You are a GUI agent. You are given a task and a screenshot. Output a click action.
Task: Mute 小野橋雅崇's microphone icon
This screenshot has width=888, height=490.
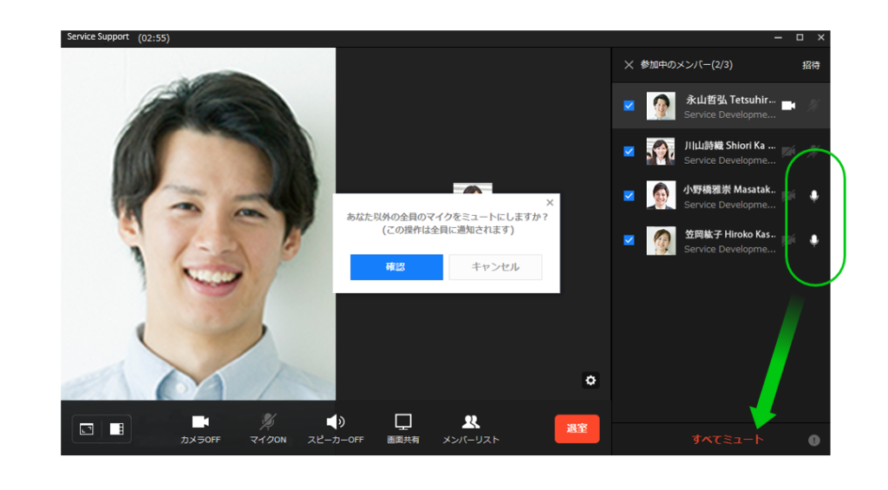[x=813, y=196]
